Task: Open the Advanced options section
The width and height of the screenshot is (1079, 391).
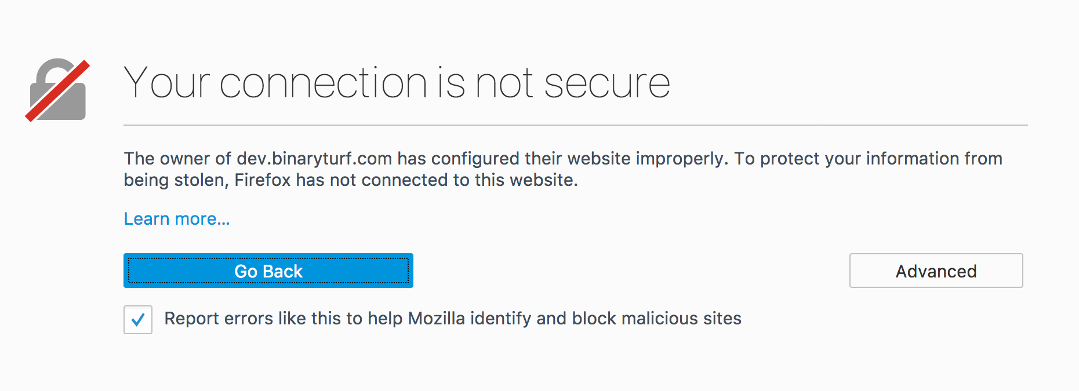Action: pyautogui.click(x=936, y=271)
